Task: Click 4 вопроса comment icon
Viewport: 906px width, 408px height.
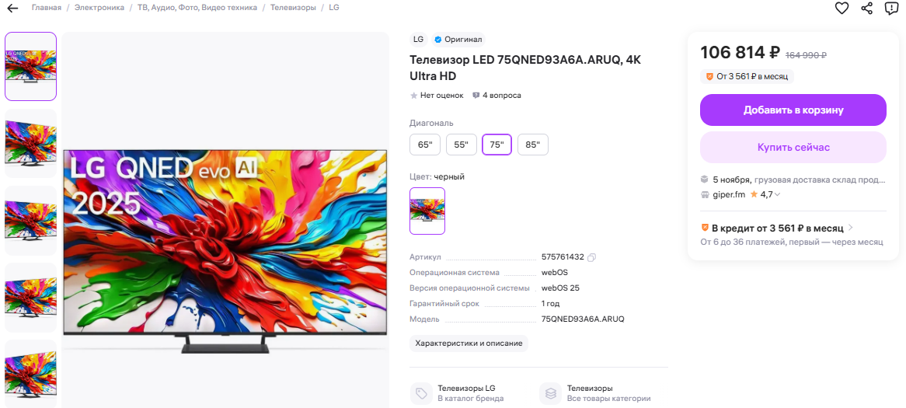Action: click(476, 96)
